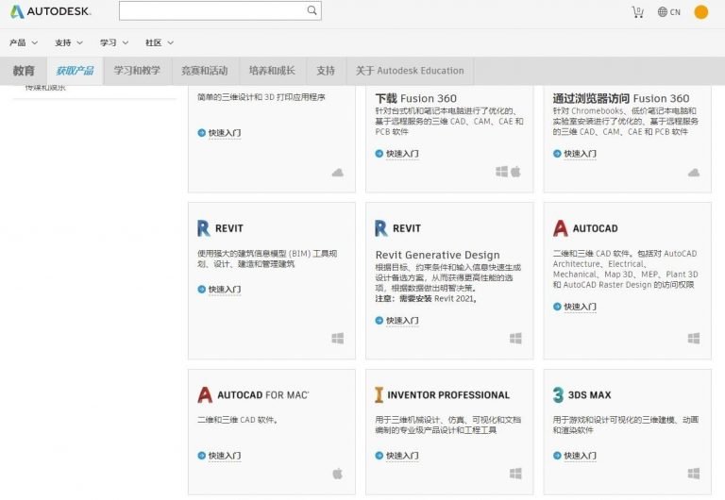Screen dimensions: 725x500
Task: Click the 下载 Fusion 360 heading
Action: (x=415, y=98)
